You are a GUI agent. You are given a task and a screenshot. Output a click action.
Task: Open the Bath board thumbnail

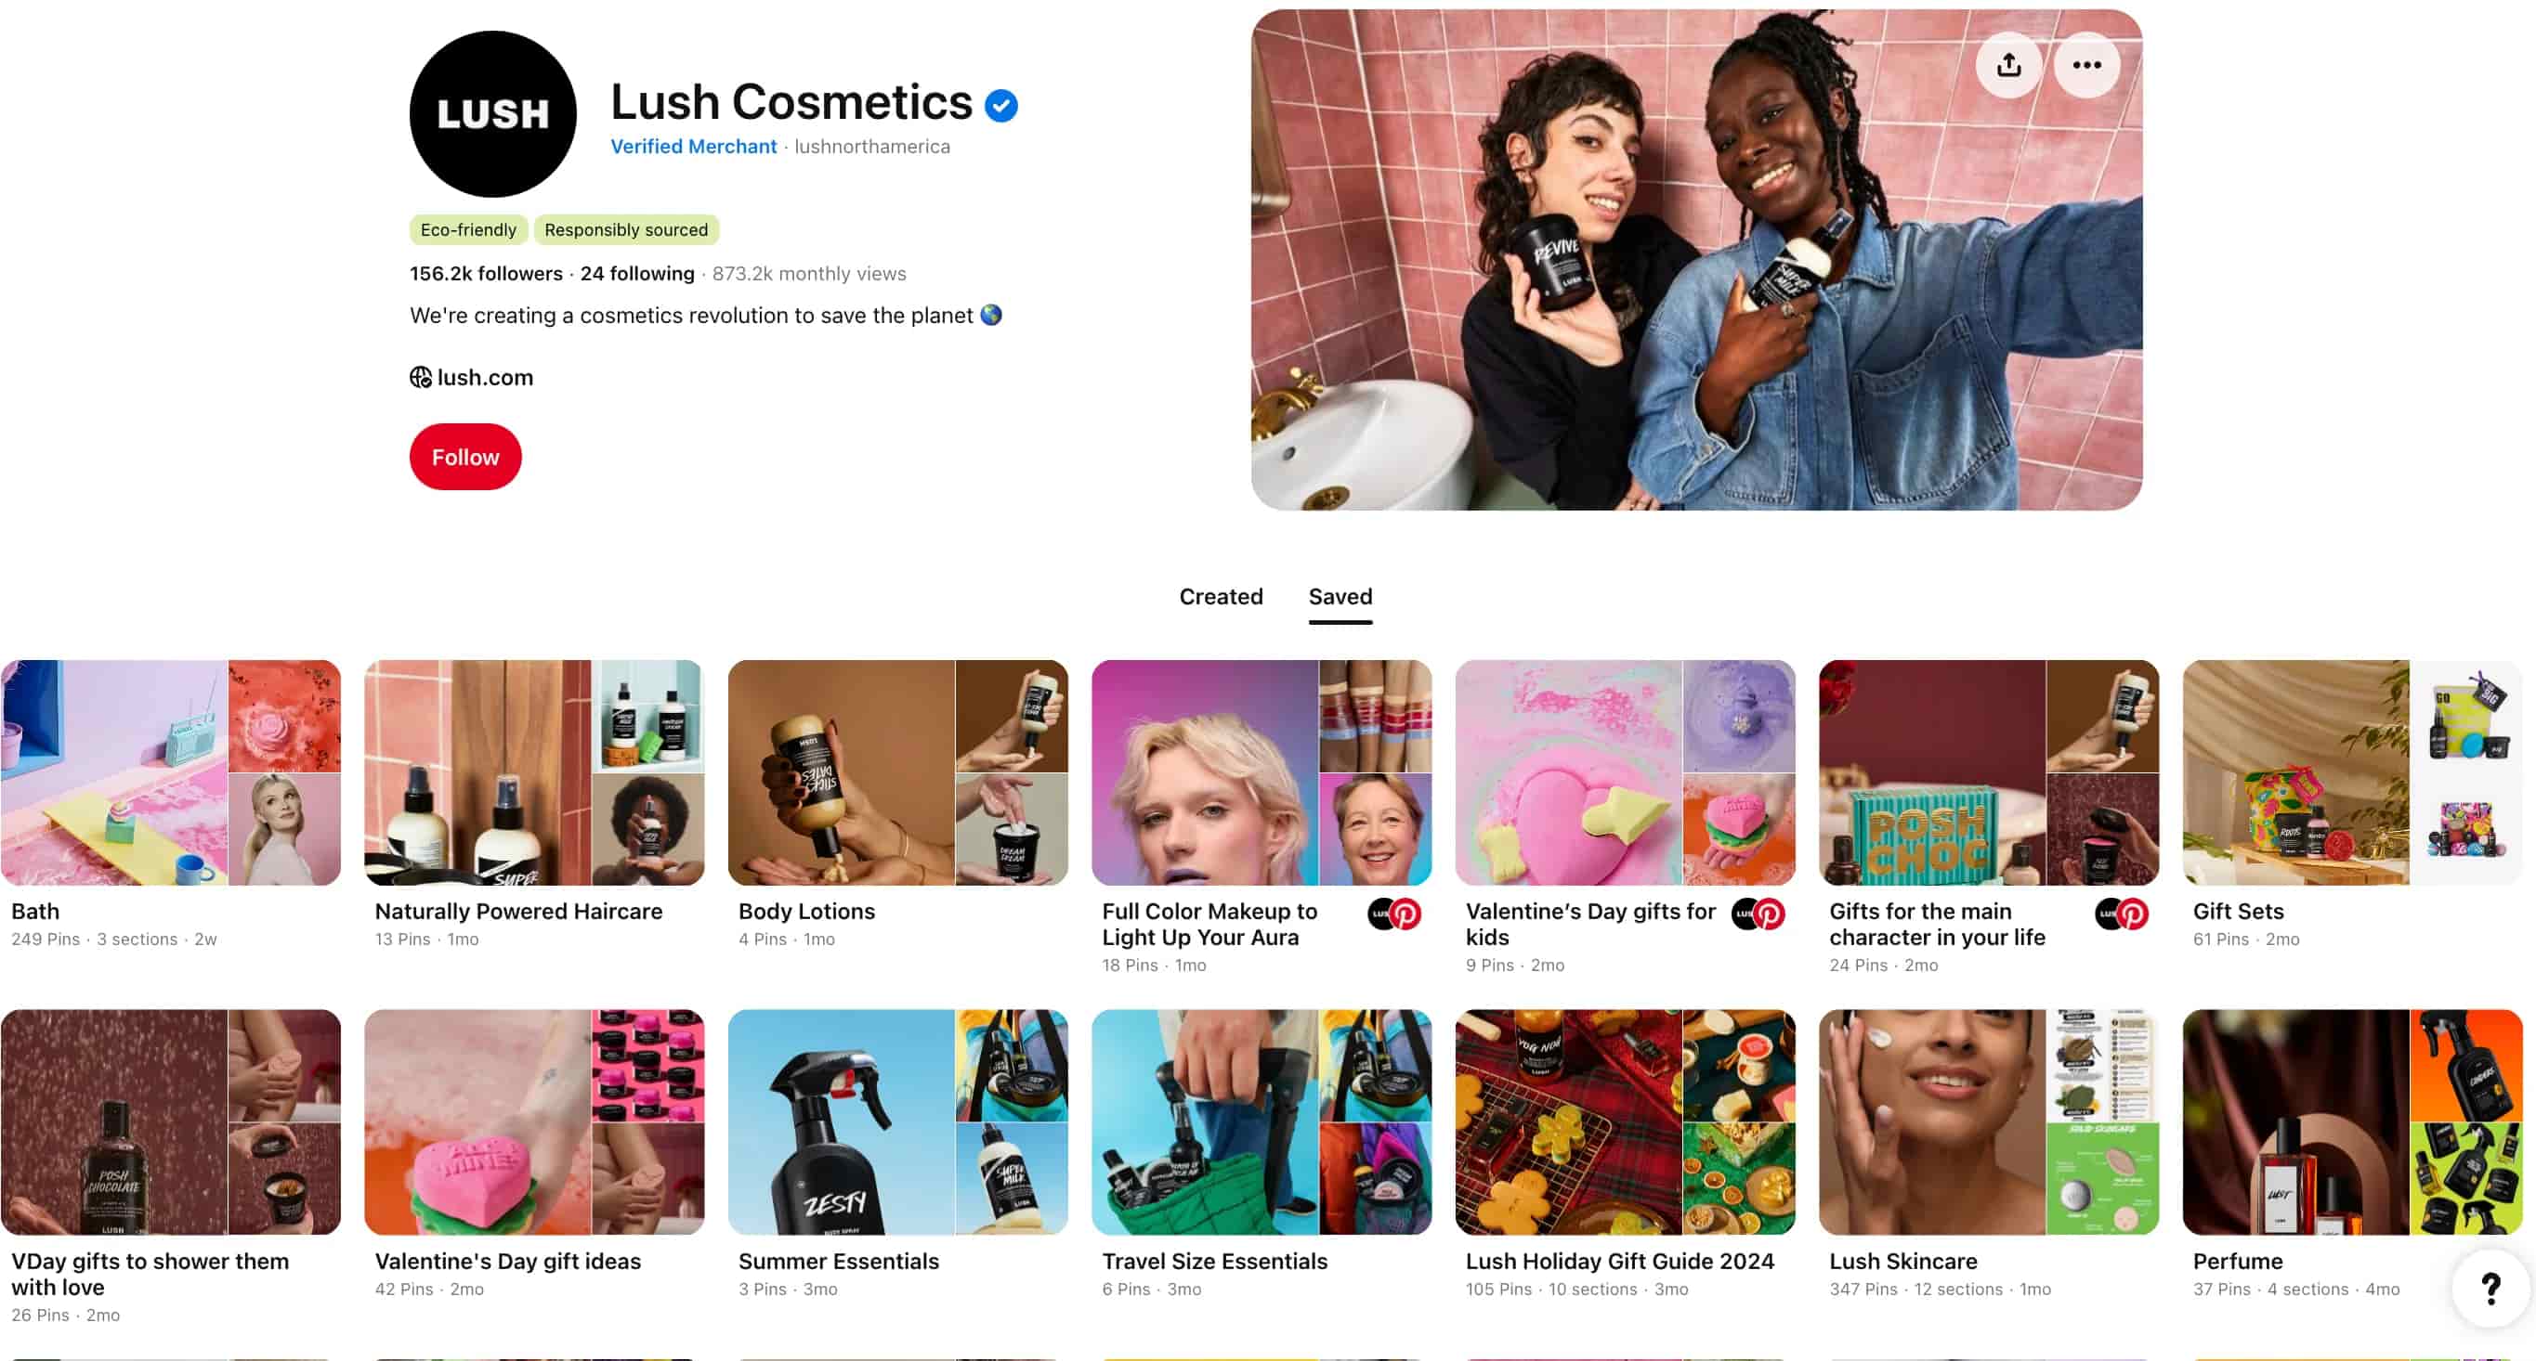tap(171, 772)
